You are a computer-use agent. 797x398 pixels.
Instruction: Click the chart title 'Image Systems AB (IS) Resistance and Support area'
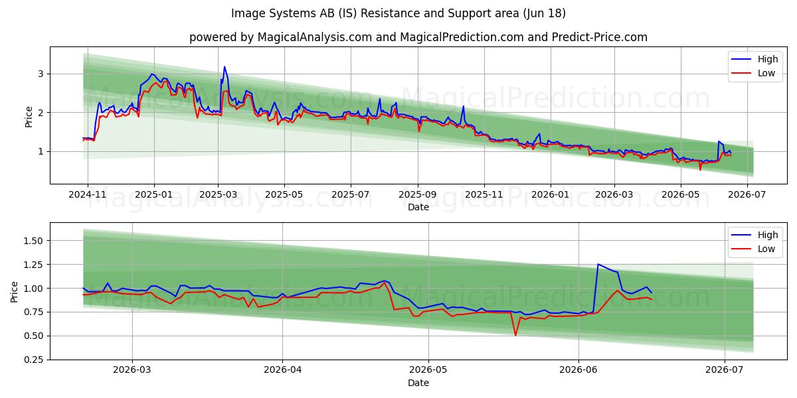point(398,13)
